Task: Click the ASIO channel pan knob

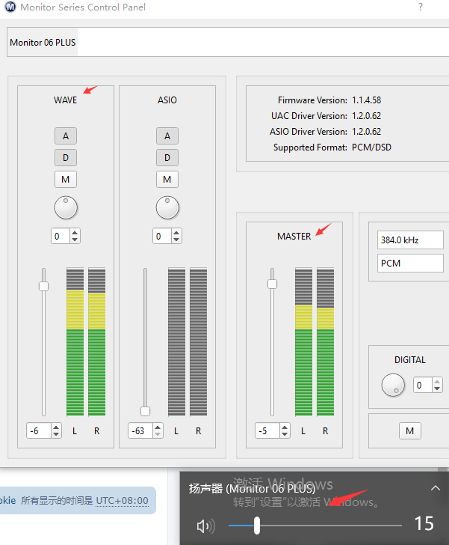Action: point(167,207)
